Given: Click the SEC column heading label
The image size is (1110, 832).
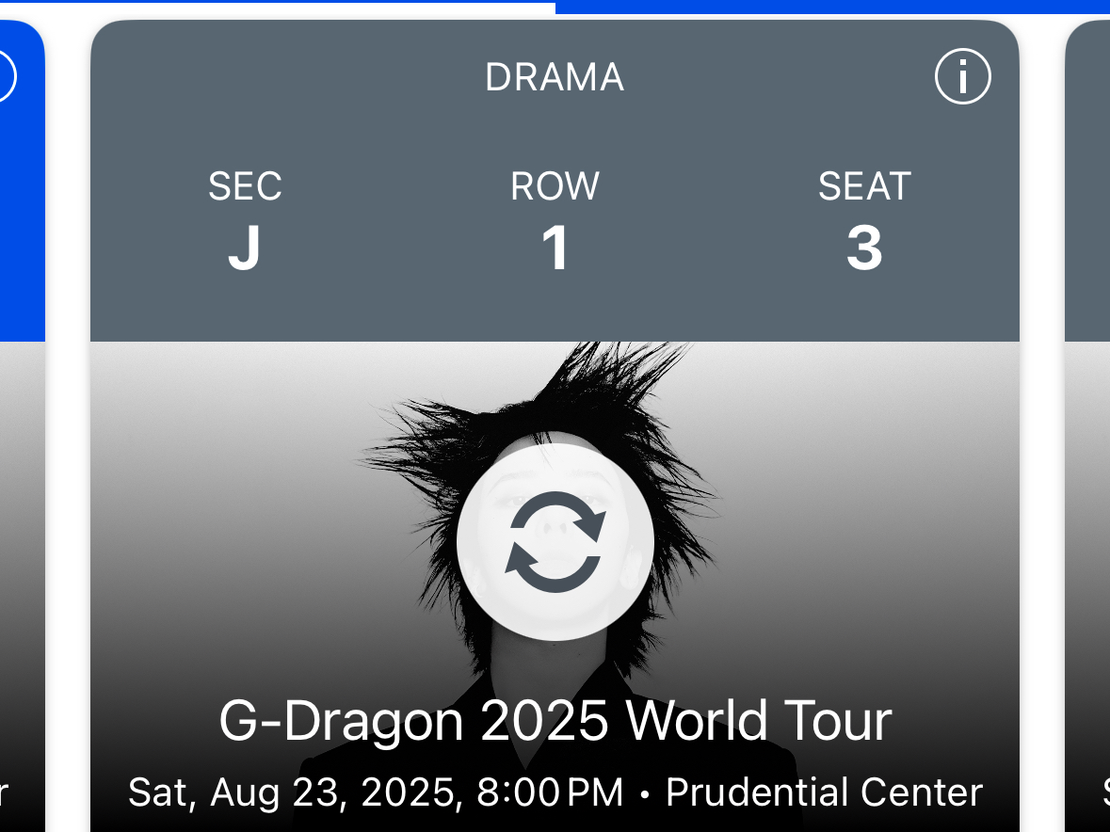Looking at the screenshot, I should [x=245, y=186].
